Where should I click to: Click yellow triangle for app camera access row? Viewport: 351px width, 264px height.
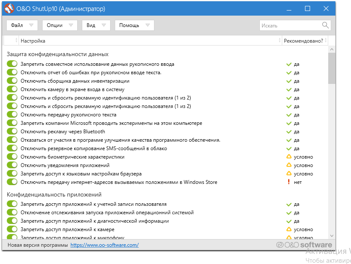click(x=289, y=229)
